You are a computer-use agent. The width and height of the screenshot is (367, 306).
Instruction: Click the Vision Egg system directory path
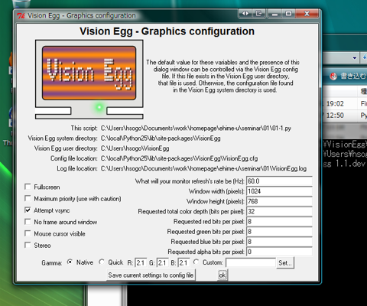161,138
